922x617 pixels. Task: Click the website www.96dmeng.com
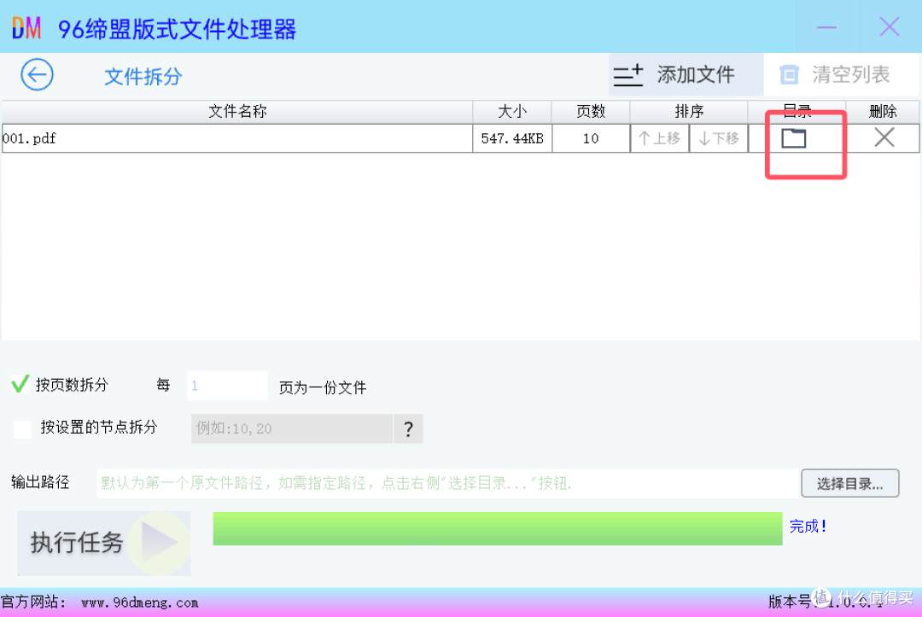140,602
